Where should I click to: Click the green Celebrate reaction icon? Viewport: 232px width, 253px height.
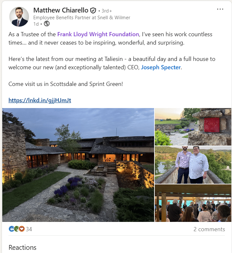click(x=16, y=229)
